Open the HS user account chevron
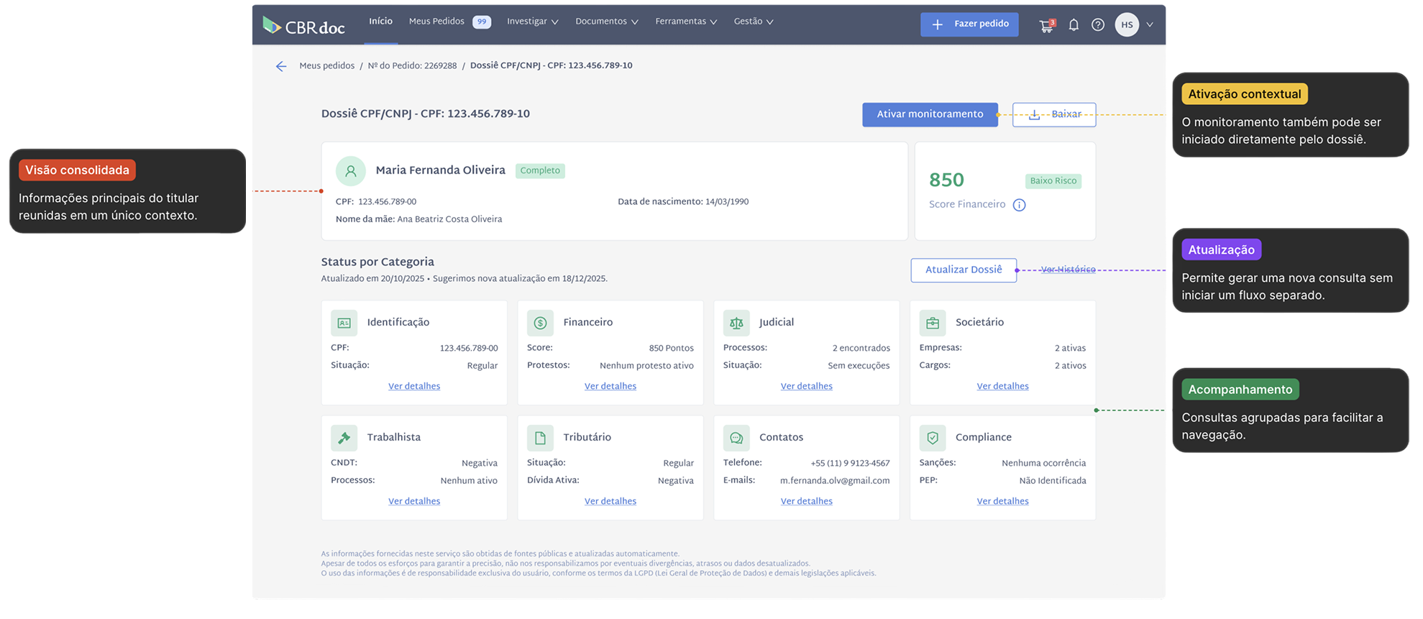The width and height of the screenshot is (1423, 619). click(1150, 25)
